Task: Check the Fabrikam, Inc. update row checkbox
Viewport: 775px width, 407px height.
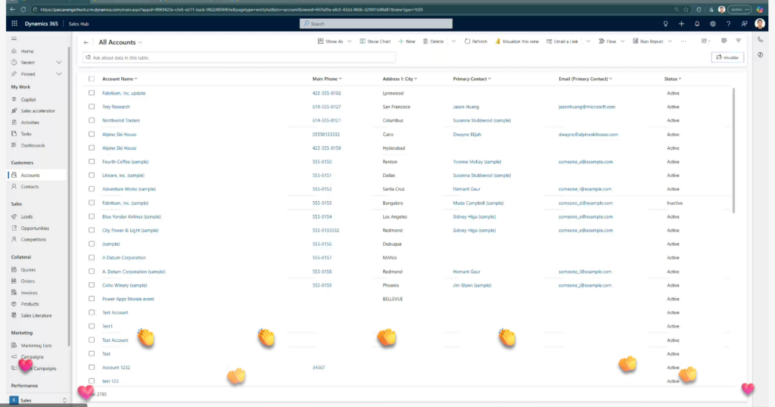Action: point(92,93)
